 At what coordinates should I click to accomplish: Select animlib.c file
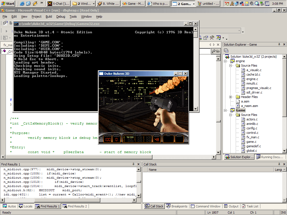[252, 124]
